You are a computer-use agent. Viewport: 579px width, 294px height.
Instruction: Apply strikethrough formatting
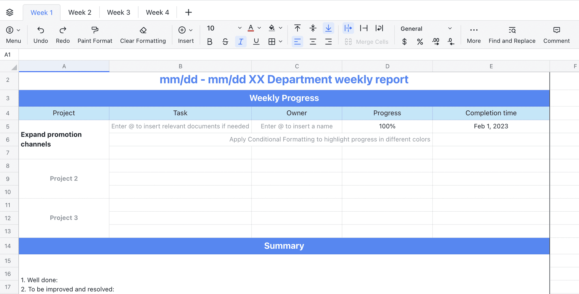click(x=225, y=42)
